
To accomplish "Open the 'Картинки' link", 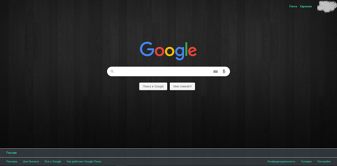I will [306, 6].
